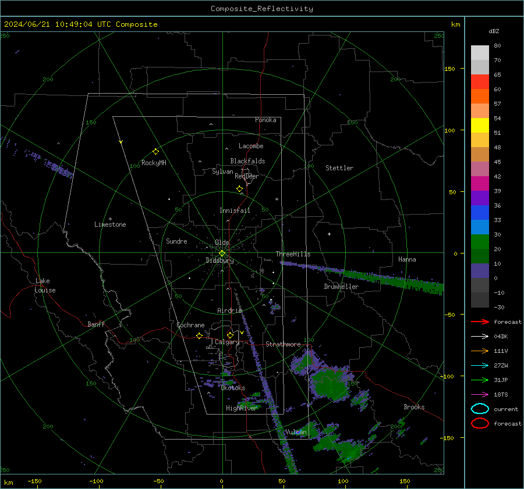Click the RedDeer city label
The image size is (524, 489).
[247, 176]
